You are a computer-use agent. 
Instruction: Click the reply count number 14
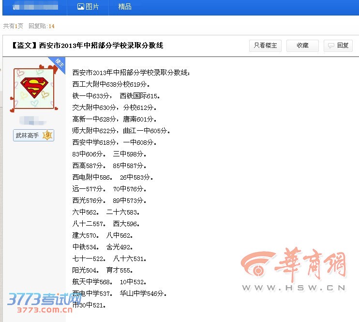click(x=51, y=26)
